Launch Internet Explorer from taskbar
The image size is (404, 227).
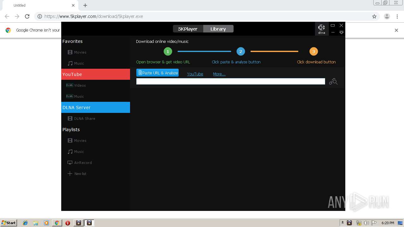[x=25, y=223]
